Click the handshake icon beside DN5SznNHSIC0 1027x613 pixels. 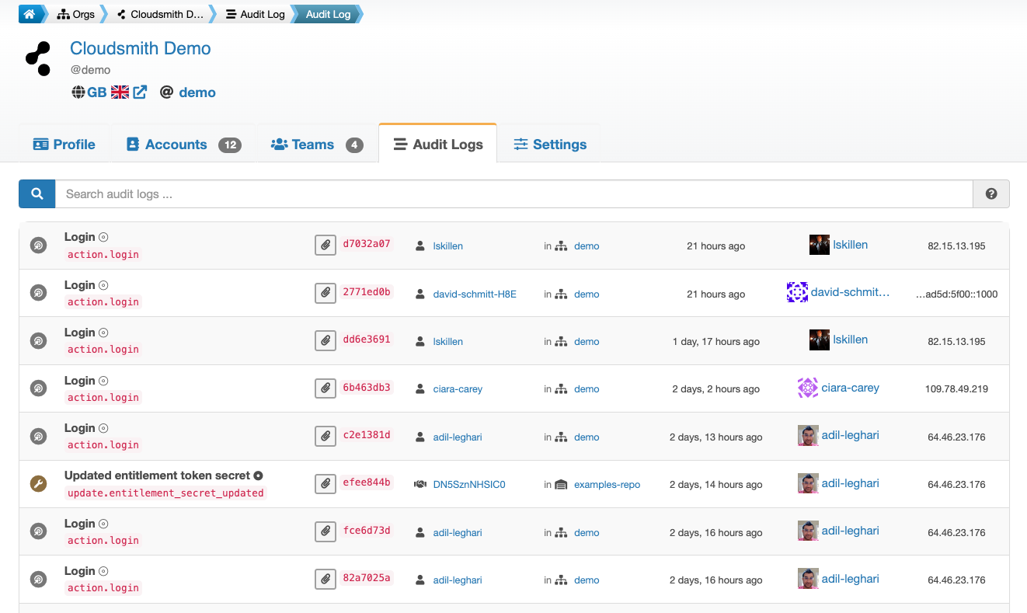point(420,485)
